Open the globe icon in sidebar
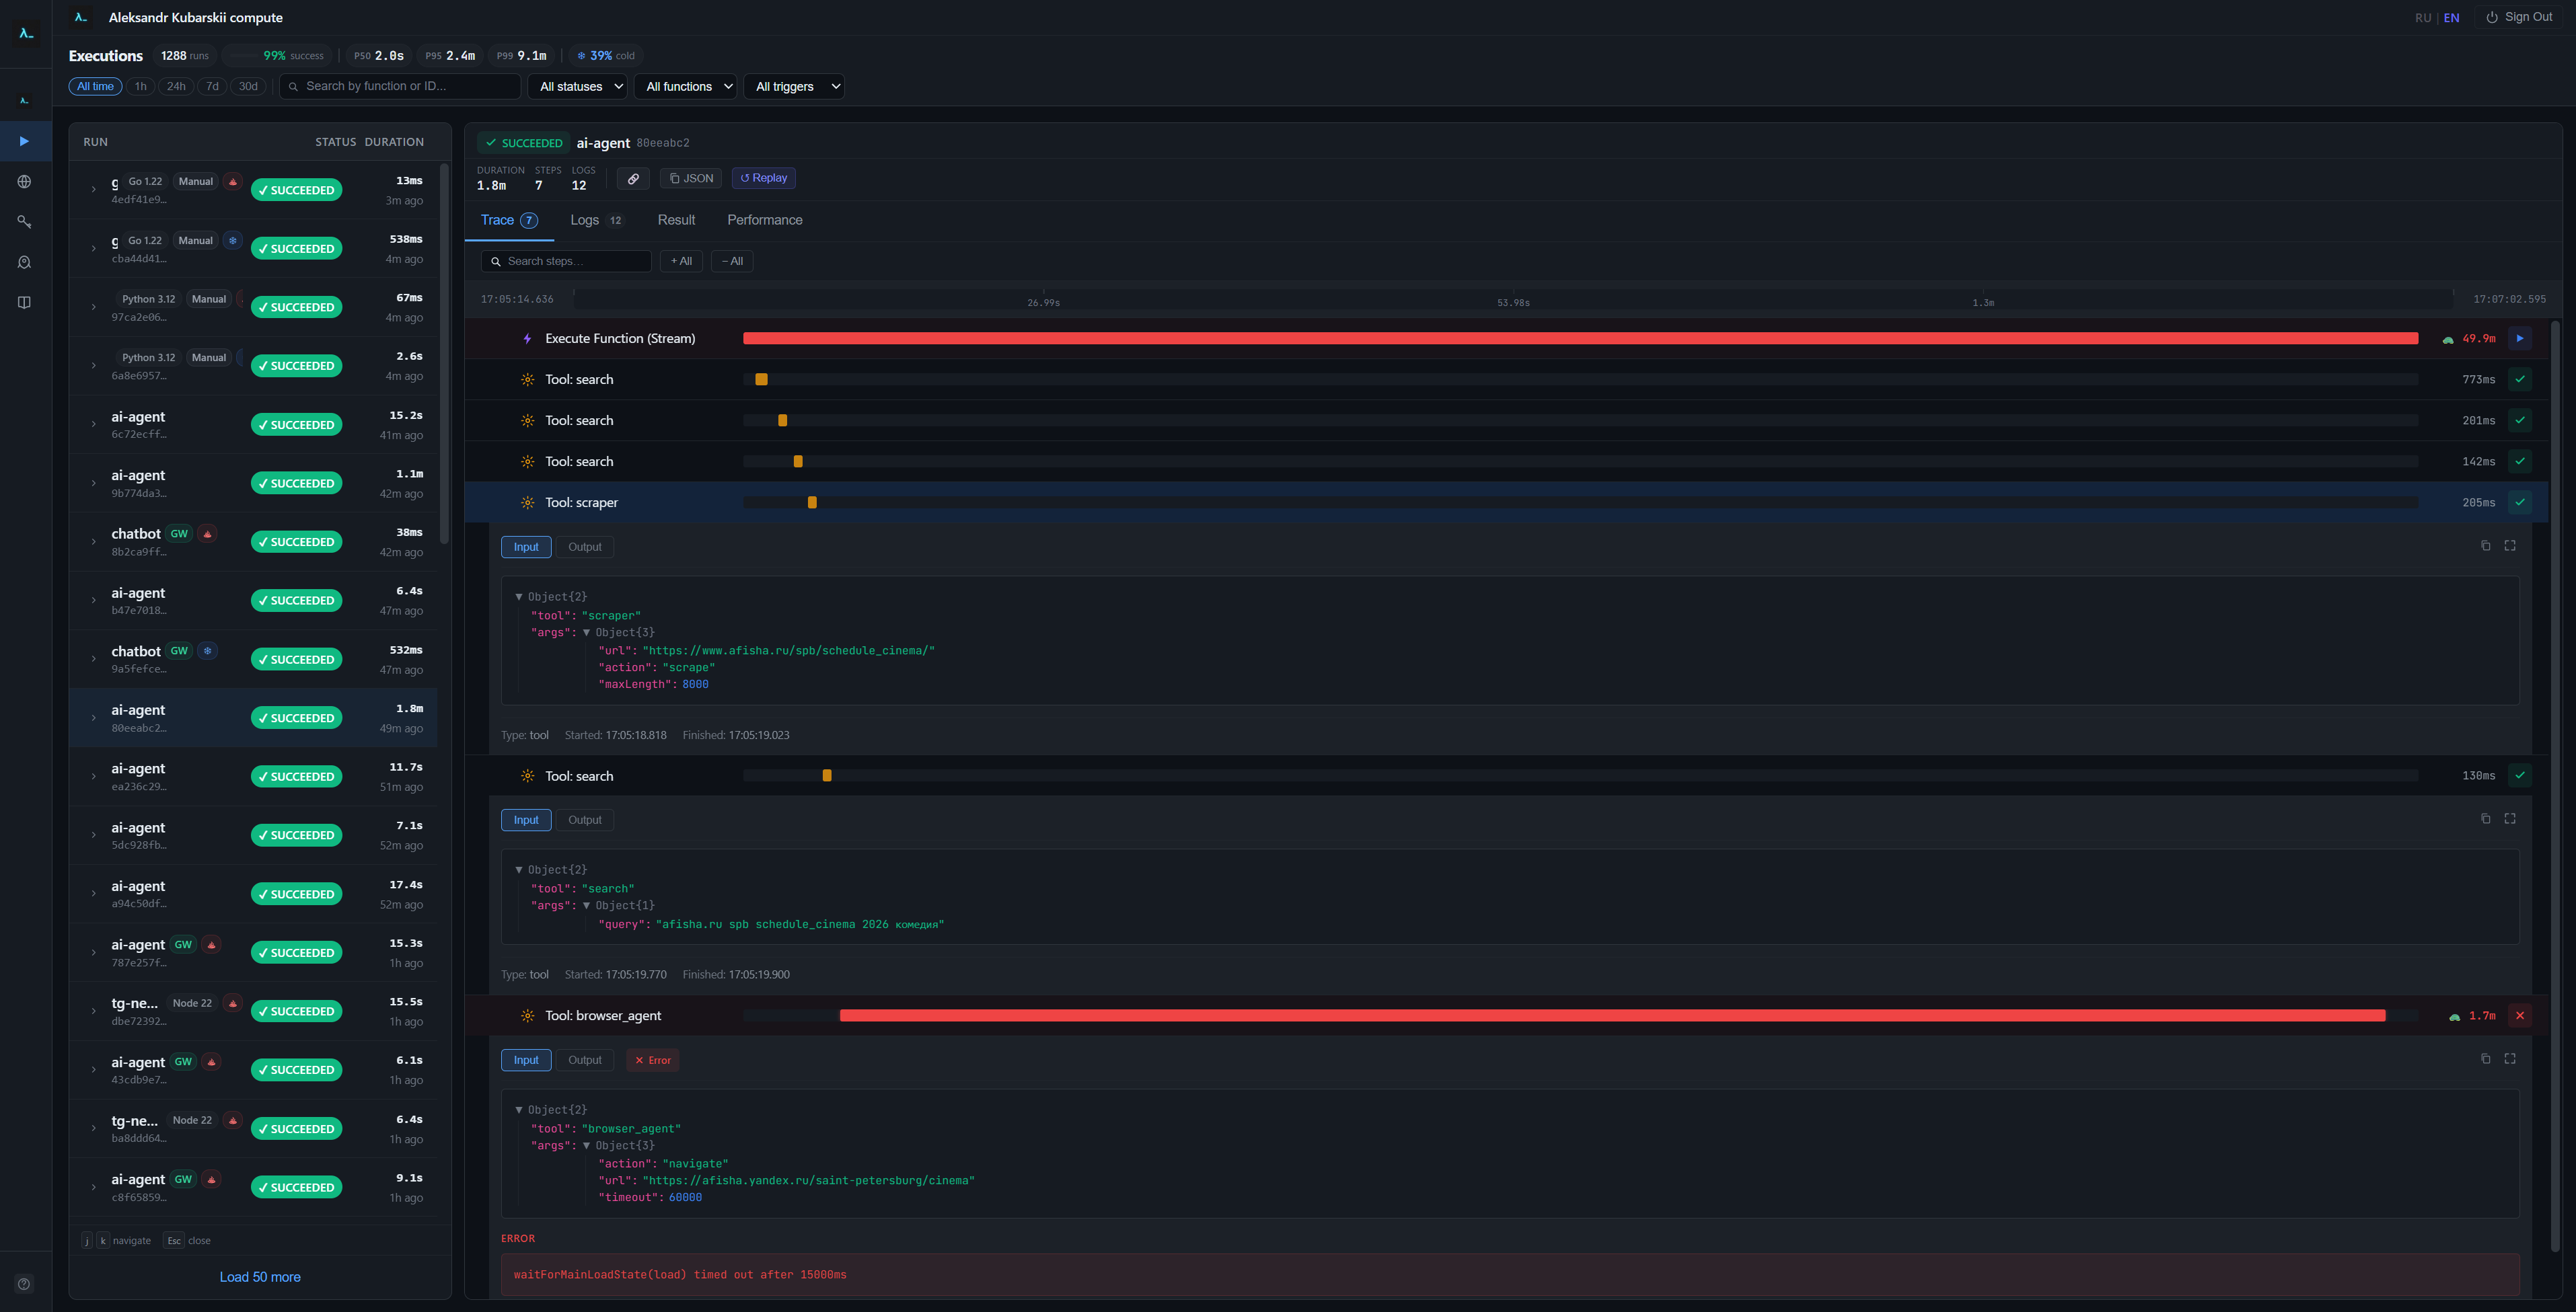Viewport: 2576px width, 1312px height. tap(24, 182)
